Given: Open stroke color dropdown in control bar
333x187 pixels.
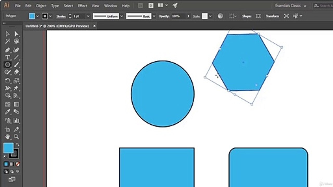Looking at the screenshot, I should tap(50, 16).
